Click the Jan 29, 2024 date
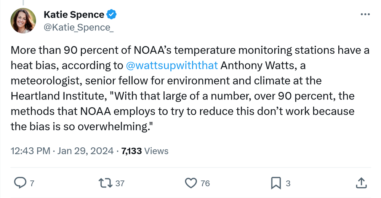 point(85,151)
